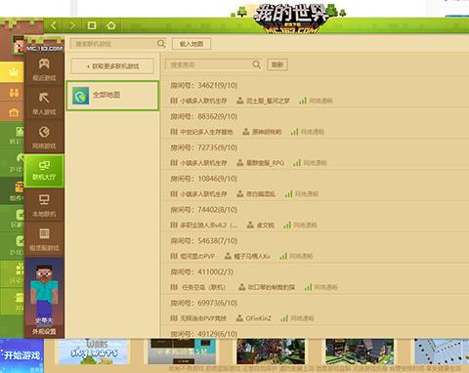The width and height of the screenshot is (469, 373).
Task: Select the 联机大厅 highlighted sidebar item
Action: pyautogui.click(x=44, y=171)
